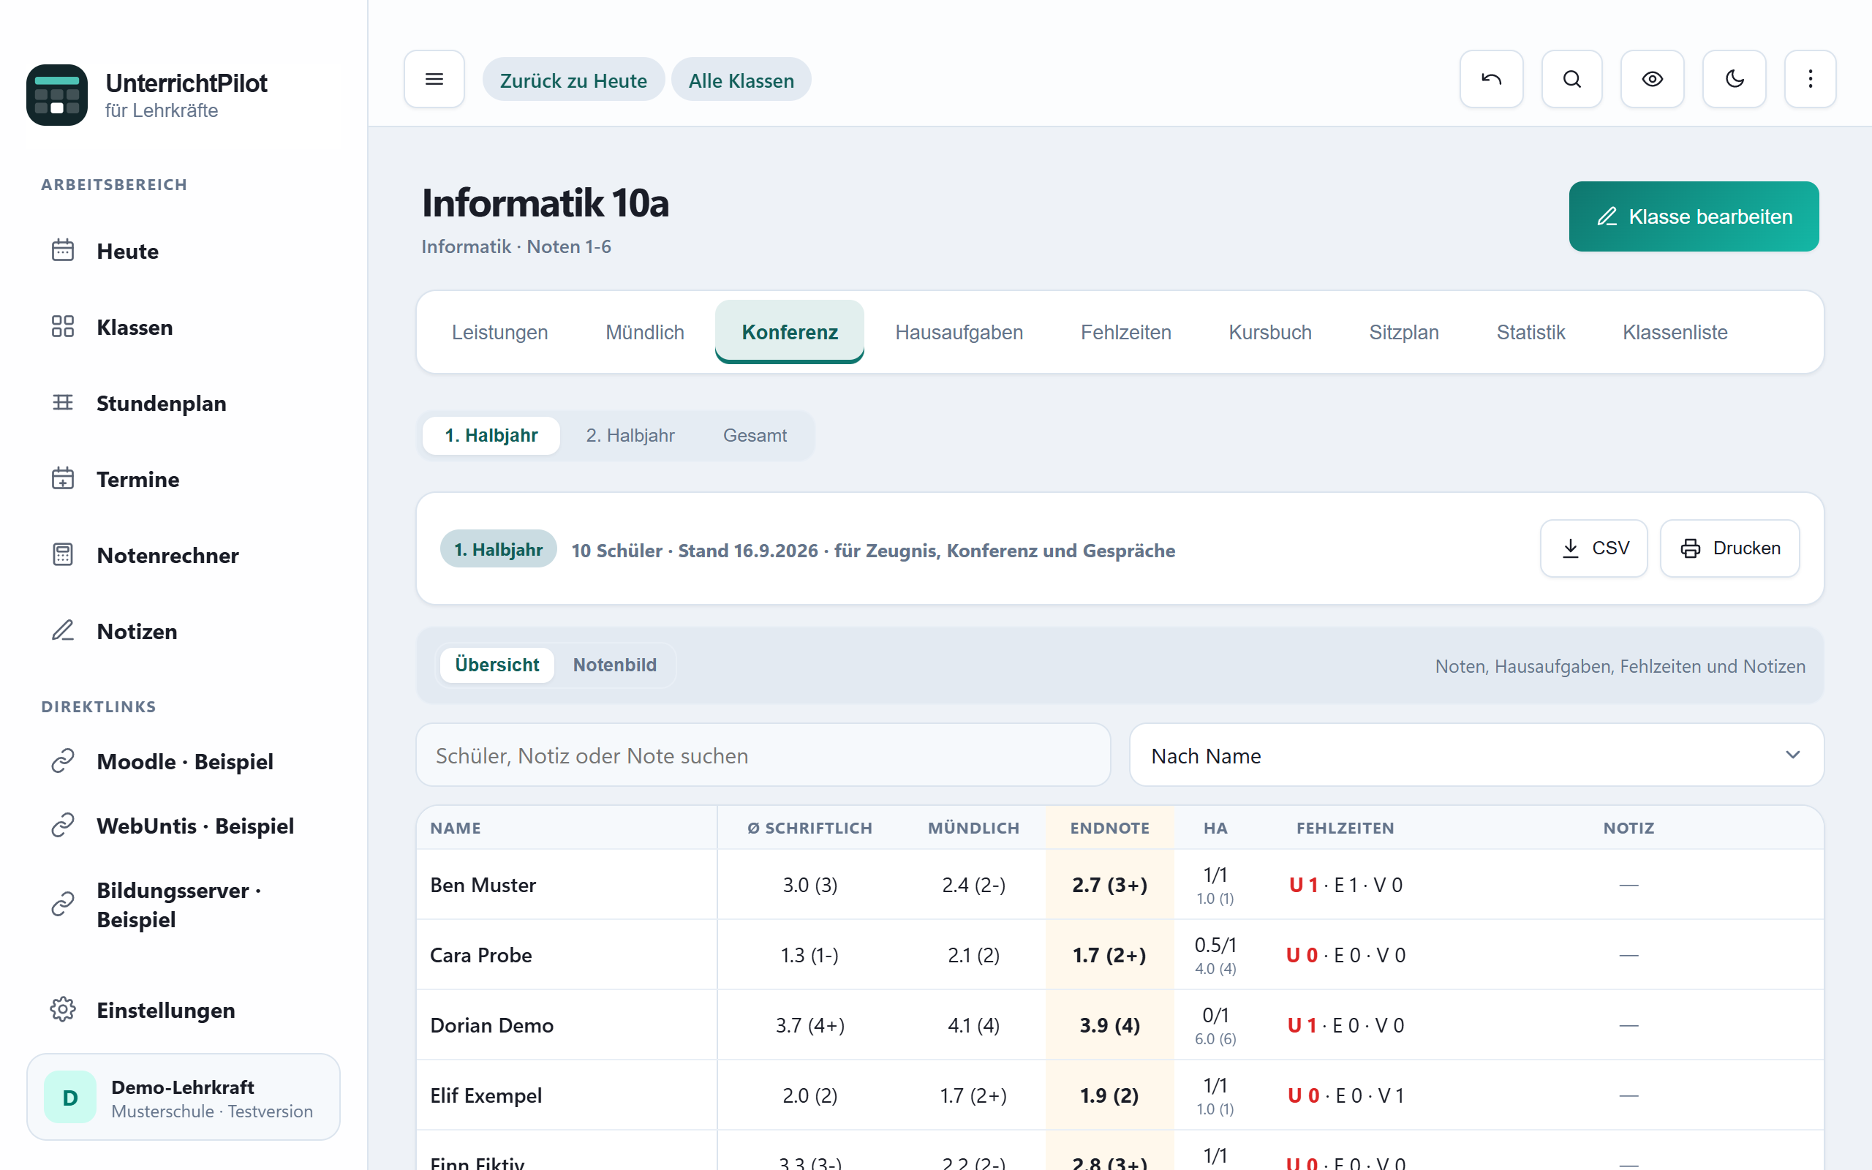Select the 2. Halbjahr period toggle
The height and width of the screenshot is (1170, 1872).
[630, 436]
